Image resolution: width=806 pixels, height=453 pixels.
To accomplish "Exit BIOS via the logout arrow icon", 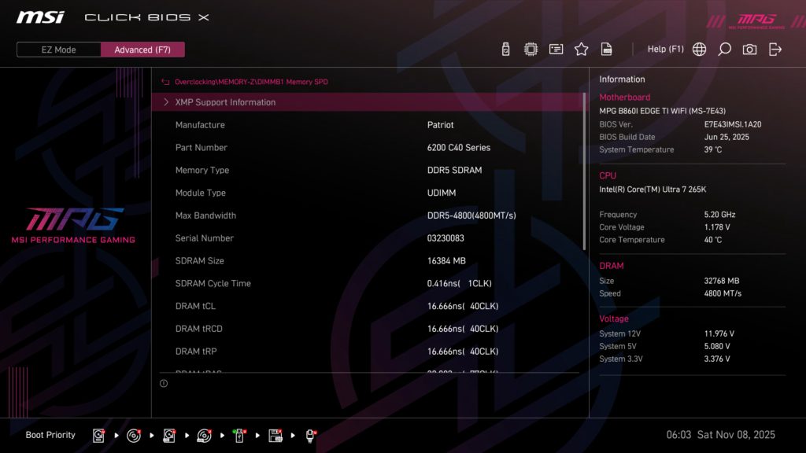I will (775, 48).
